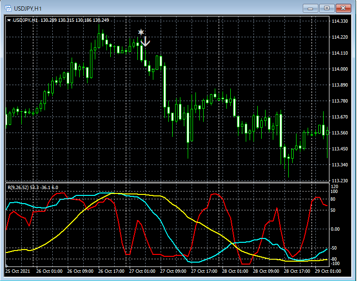Click the 29 Oct 01:00 time label
The width and height of the screenshot is (357, 281).
(328, 271)
